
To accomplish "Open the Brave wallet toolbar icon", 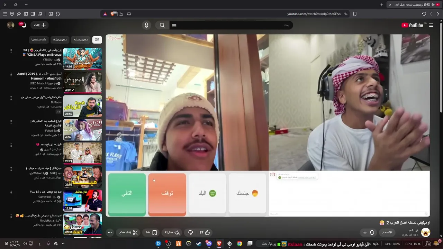I will click(x=26, y=14).
